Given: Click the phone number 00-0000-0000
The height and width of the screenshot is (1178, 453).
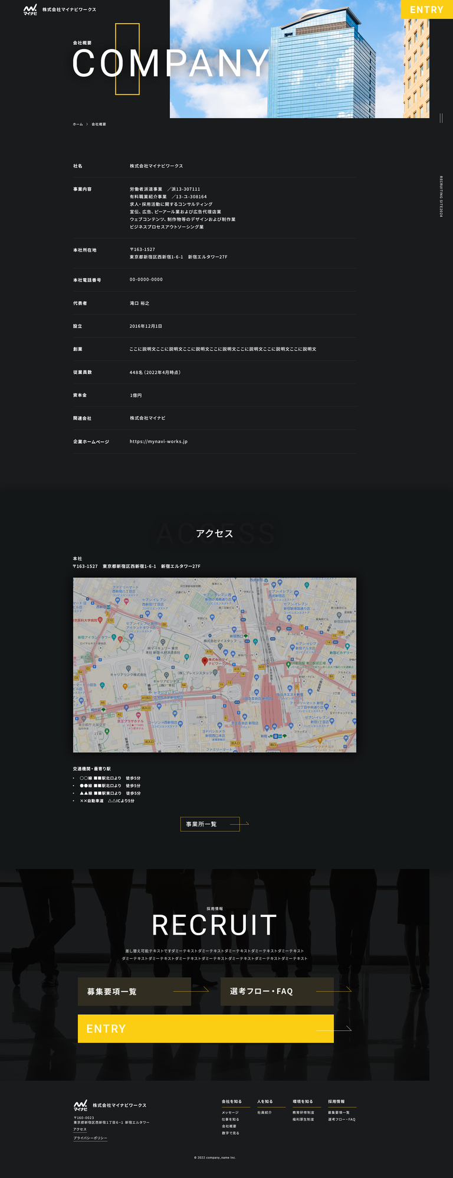Looking at the screenshot, I should pos(146,279).
